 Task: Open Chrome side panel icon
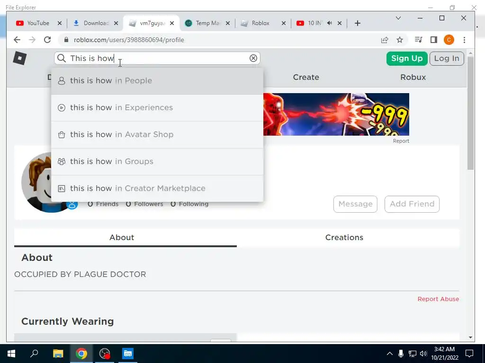click(x=434, y=40)
